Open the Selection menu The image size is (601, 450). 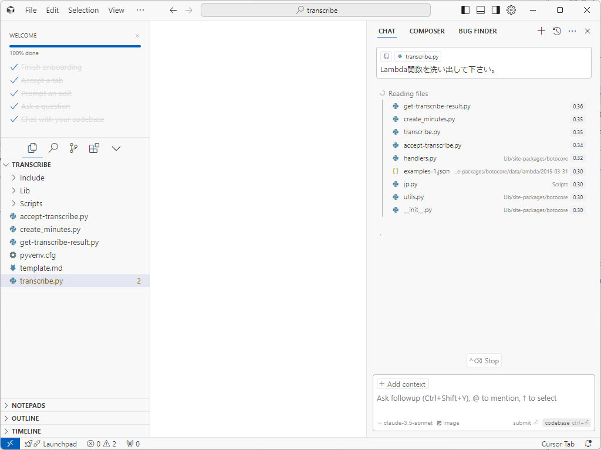click(x=83, y=10)
